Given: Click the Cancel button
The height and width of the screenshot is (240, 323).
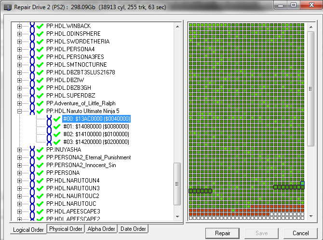Looking at the screenshot, I should pos(300,233).
